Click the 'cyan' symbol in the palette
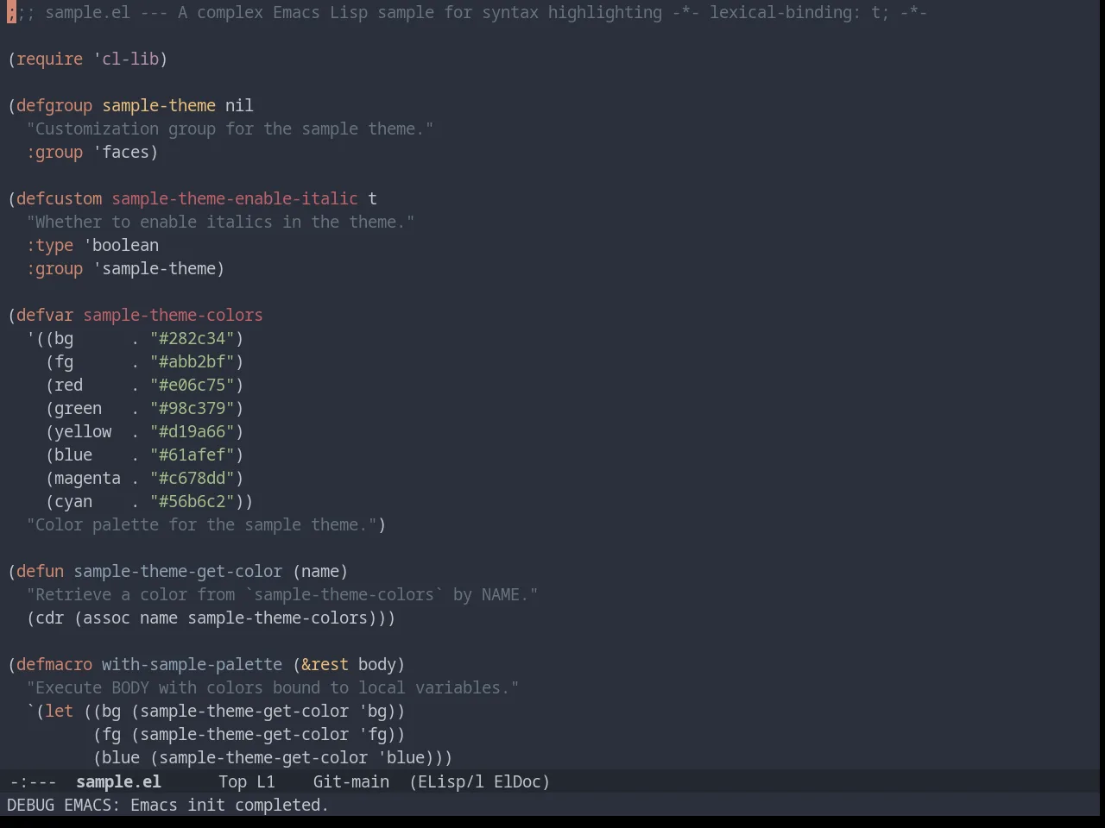Screen dimensions: 1105x828 73,501
